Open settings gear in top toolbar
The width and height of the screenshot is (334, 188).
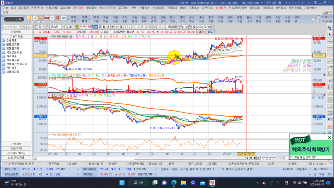tap(64, 18)
